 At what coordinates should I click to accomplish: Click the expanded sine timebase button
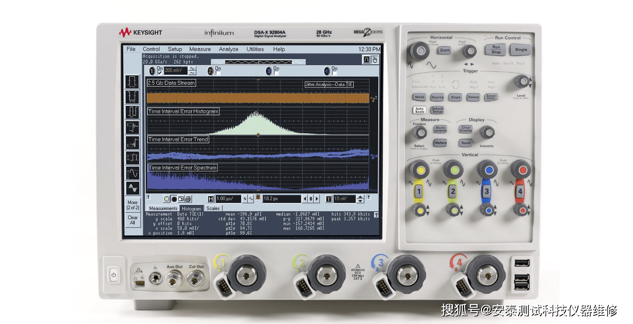[x=251, y=199]
